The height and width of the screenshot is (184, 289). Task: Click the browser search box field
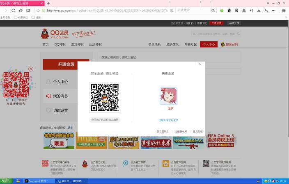(193, 10)
